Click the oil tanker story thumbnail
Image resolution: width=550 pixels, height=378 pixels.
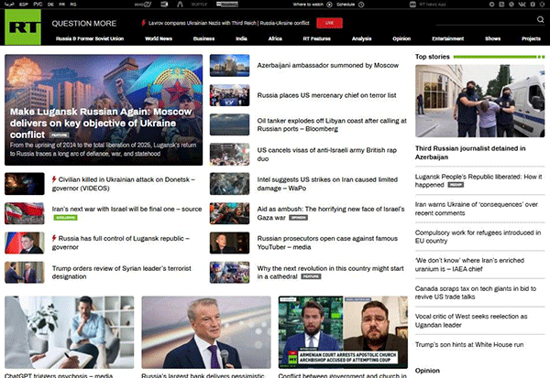click(230, 124)
